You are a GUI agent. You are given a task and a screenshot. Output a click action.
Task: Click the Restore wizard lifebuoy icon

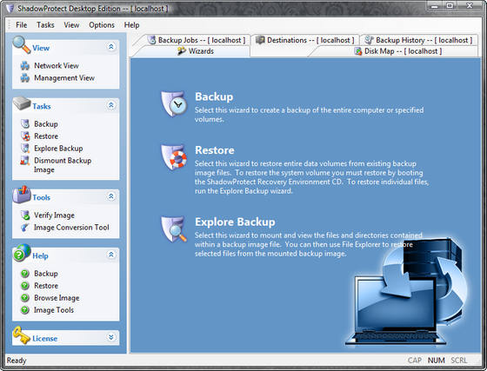coord(174,157)
